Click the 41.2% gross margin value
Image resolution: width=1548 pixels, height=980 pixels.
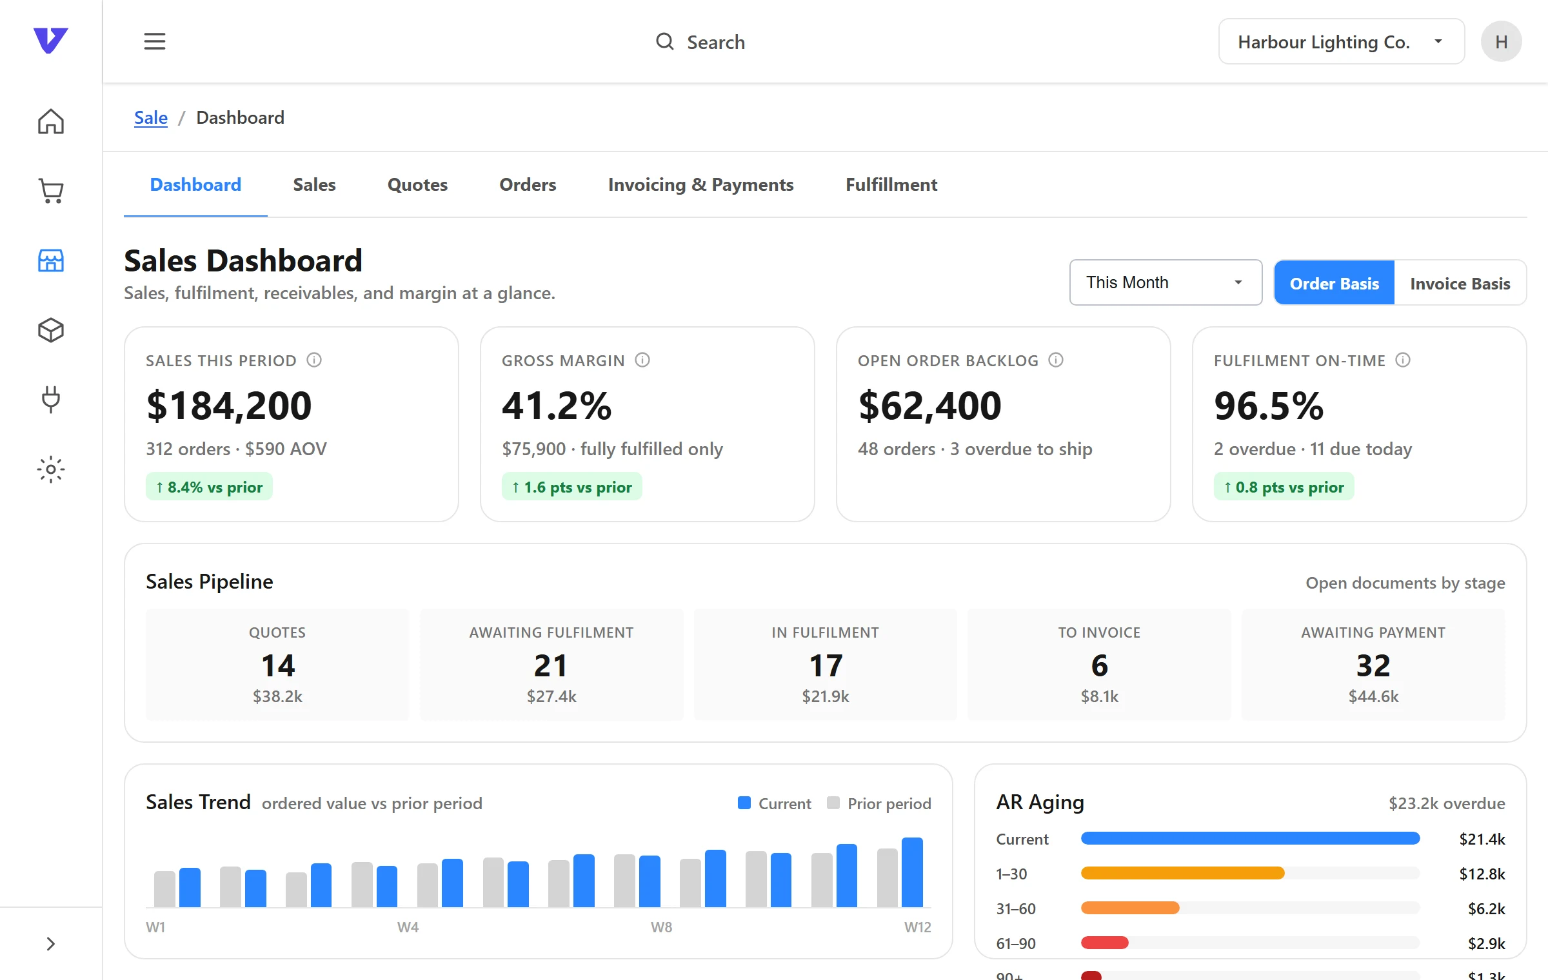[557, 406]
